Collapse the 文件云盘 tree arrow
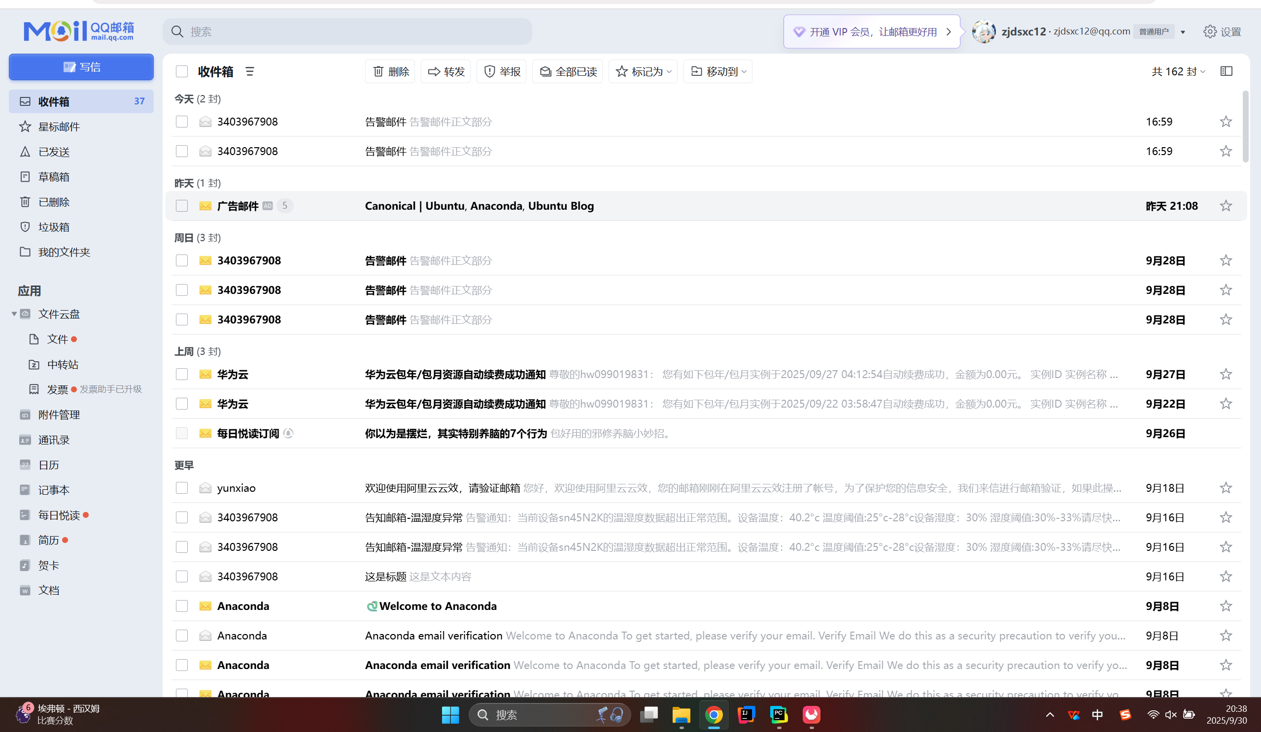The image size is (1261, 732). pyautogui.click(x=14, y=314)
